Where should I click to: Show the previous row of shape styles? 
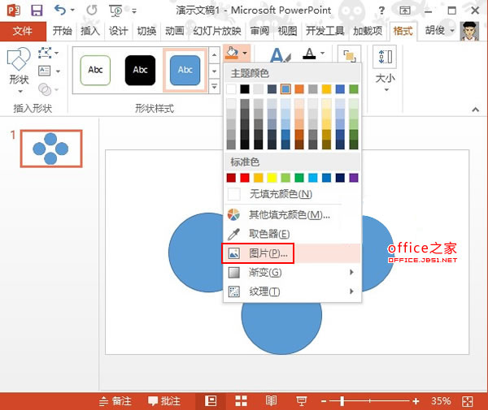[x=214, y=55]
